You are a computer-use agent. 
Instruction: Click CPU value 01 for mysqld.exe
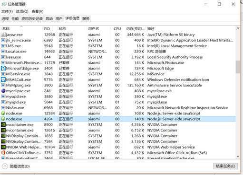(117, 102)
